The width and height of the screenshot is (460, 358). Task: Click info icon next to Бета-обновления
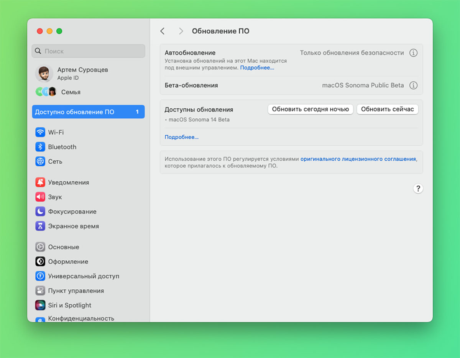[x=413, y=85]
